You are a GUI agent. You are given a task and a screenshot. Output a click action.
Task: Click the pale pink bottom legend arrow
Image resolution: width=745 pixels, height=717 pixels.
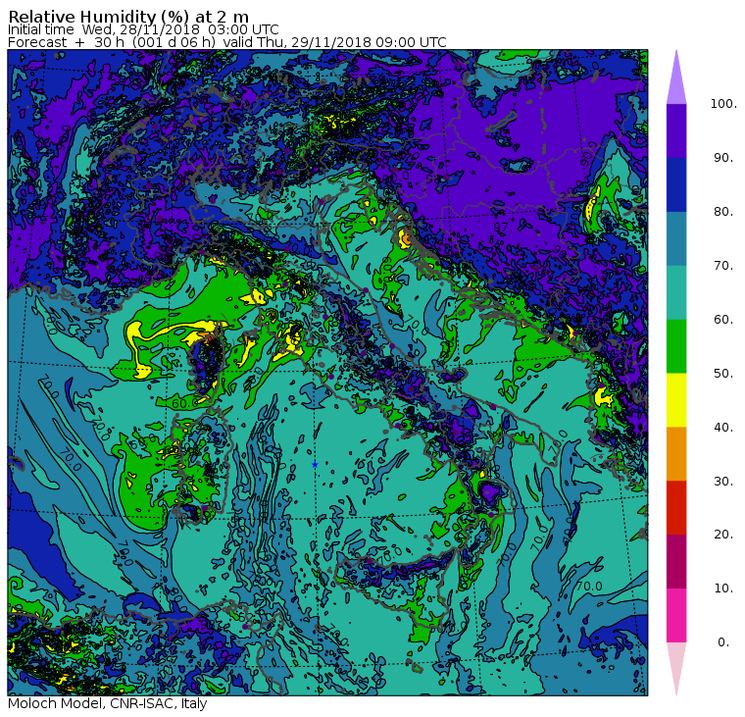(x=676, y=666)
